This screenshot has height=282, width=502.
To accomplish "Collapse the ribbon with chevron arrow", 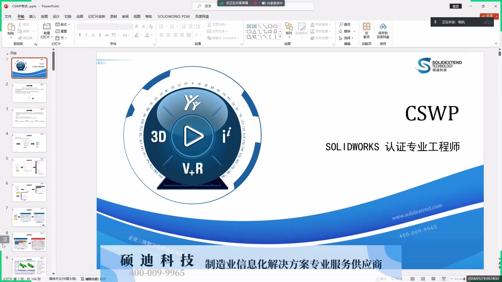I will click(496, 43).
